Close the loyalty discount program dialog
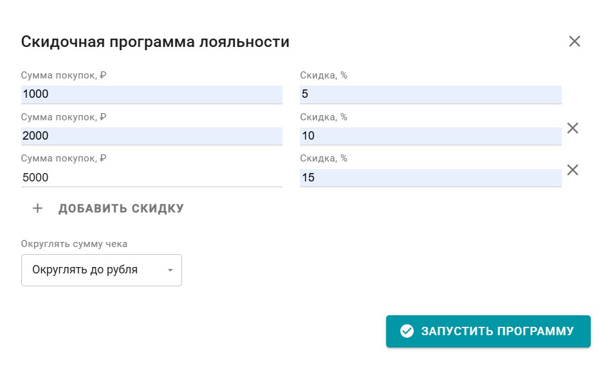Viewport: 612px width, 368px height. click(x=575, y=42)
